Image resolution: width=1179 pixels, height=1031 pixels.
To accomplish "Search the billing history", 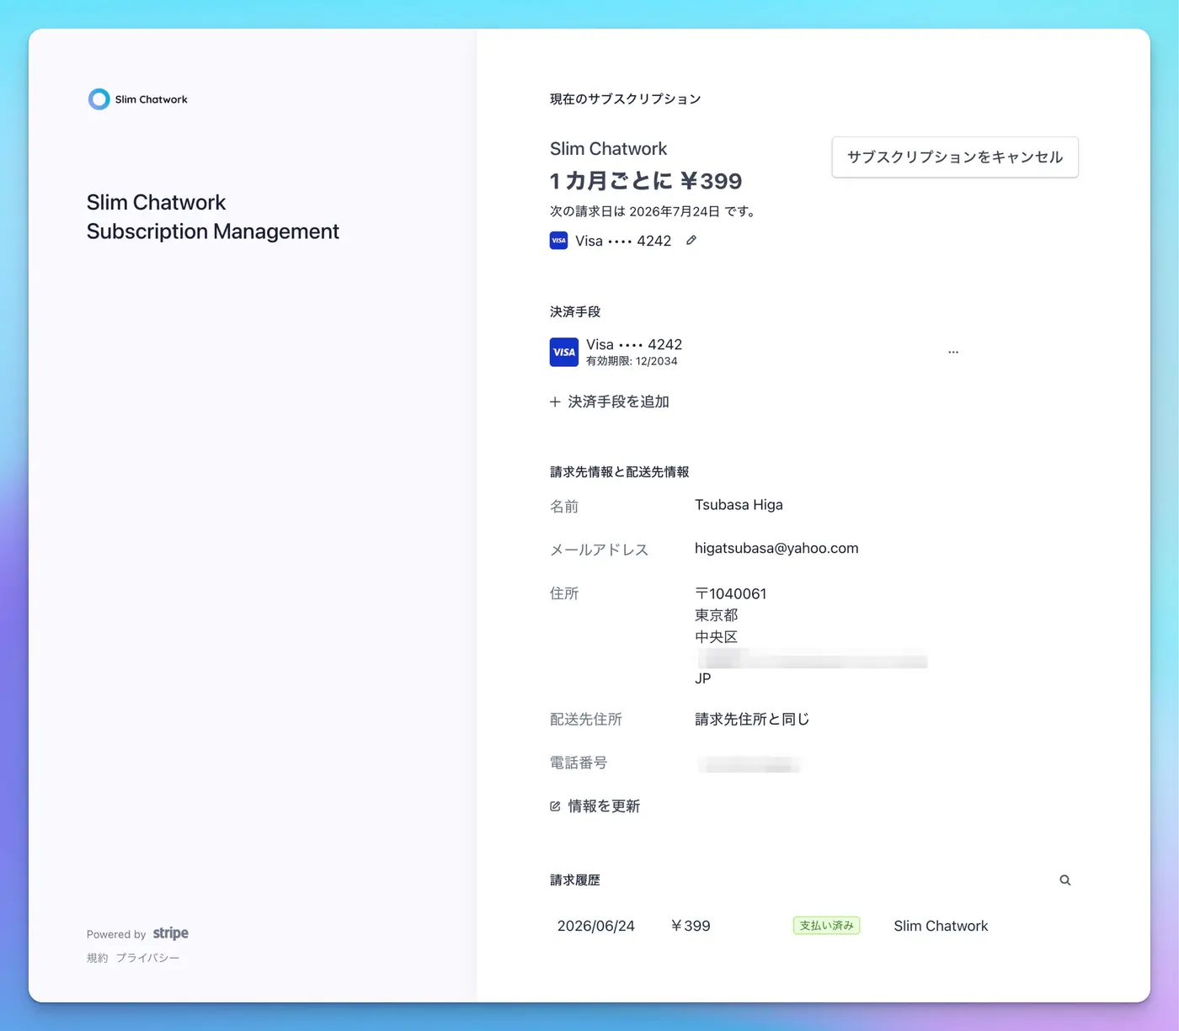I will coord(1065,880).
